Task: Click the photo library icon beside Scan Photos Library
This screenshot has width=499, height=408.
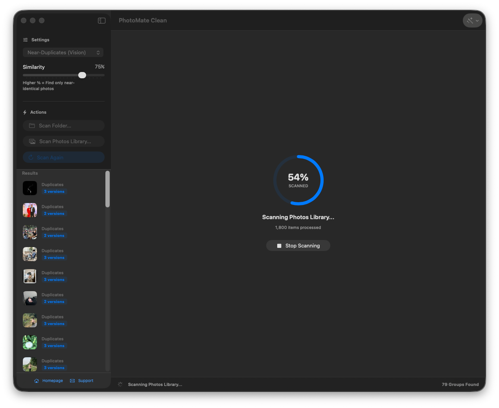Action: click(x=32, y=141)
